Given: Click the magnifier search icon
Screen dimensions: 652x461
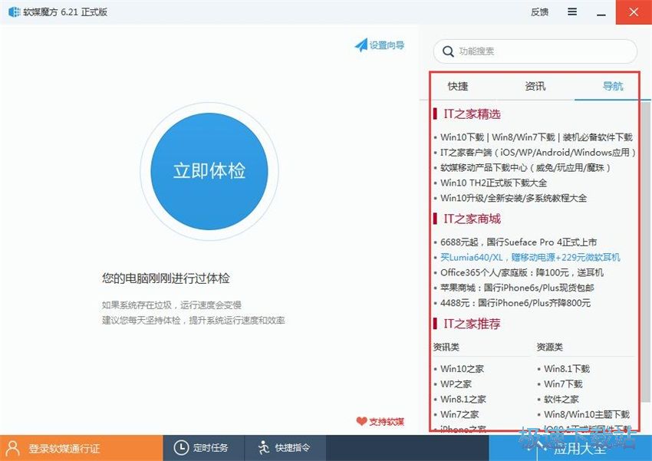Looking at the screenshot, I should [448, 51].
